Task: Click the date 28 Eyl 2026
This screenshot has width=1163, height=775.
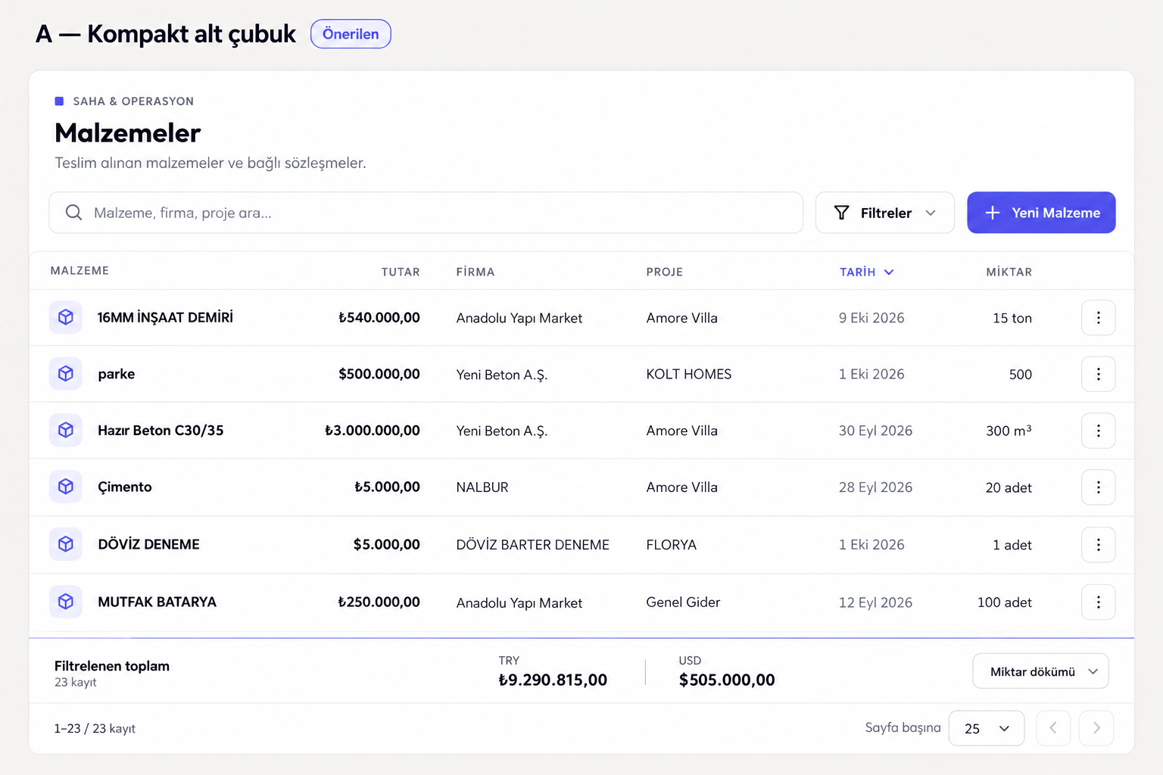Action: (875, 487)
